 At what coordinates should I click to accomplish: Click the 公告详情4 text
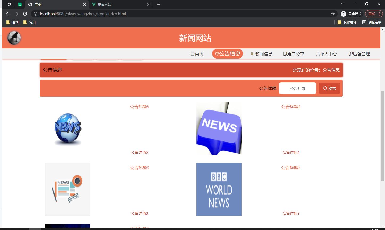coord(291,152)
